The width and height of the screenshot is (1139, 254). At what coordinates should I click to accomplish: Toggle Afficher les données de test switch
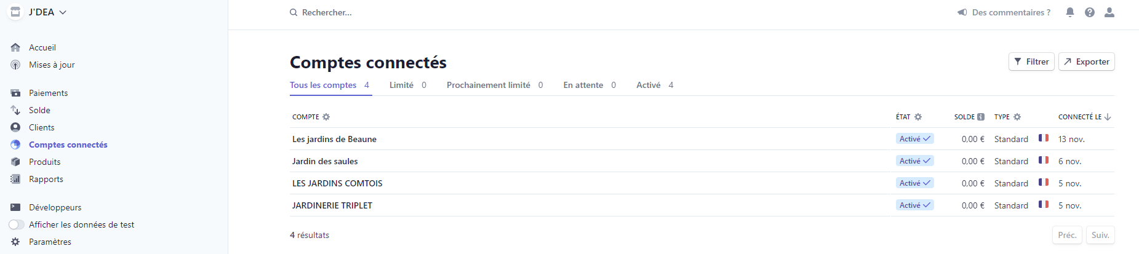click(x=17, y=224)
